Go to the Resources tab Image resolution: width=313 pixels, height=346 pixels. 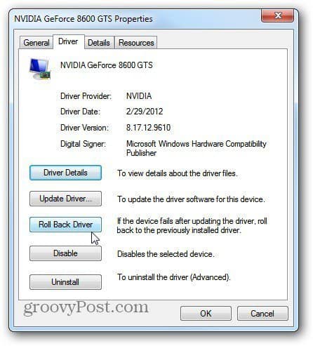click(x=136, y=43)
